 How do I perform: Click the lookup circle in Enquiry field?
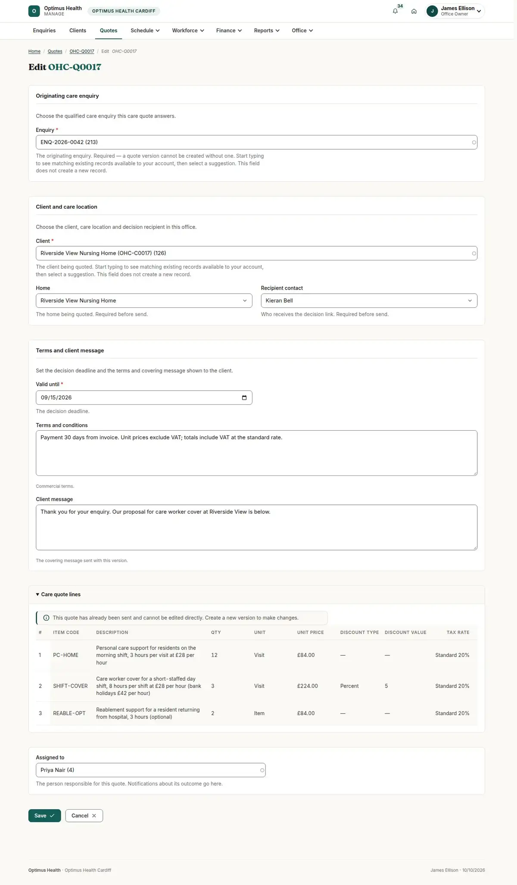tap(474, 142)
